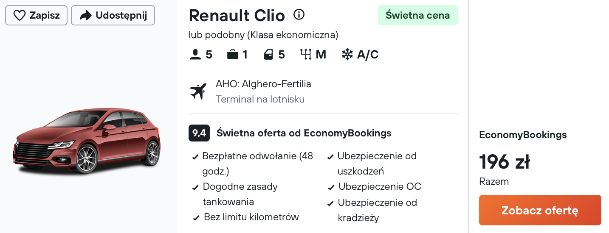Click the manual gearbox icon
This screenshot has height=233, width=609.
[306, 55]
